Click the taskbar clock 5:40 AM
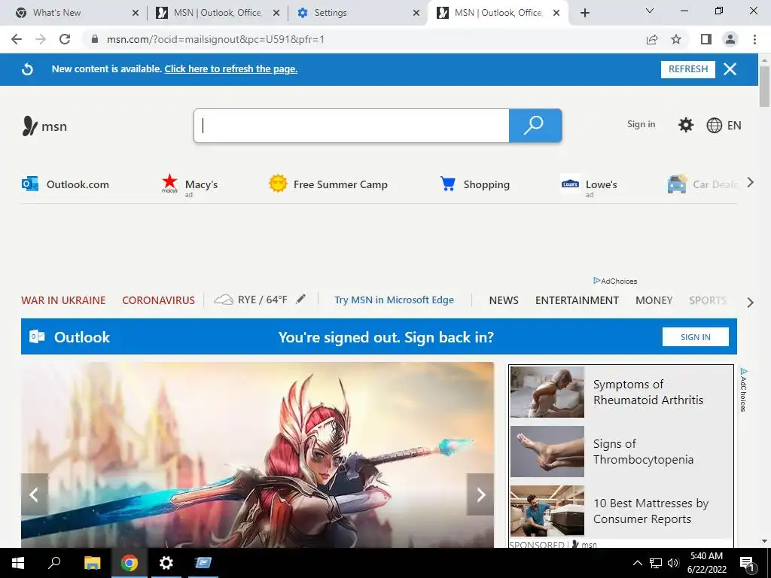The height and width of the screenshot is (578, 771). [x=706, y=556]
